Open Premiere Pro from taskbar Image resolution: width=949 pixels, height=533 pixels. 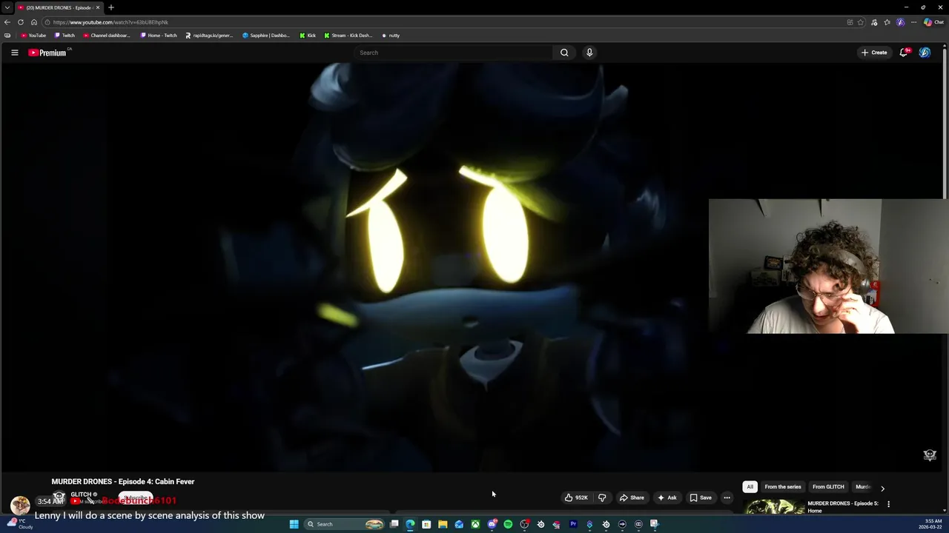[573, 524]
